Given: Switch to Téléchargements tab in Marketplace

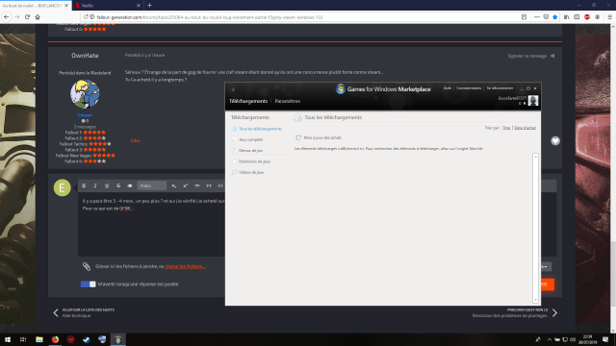Looking at the screenshot, I should [x=248, y=101].
